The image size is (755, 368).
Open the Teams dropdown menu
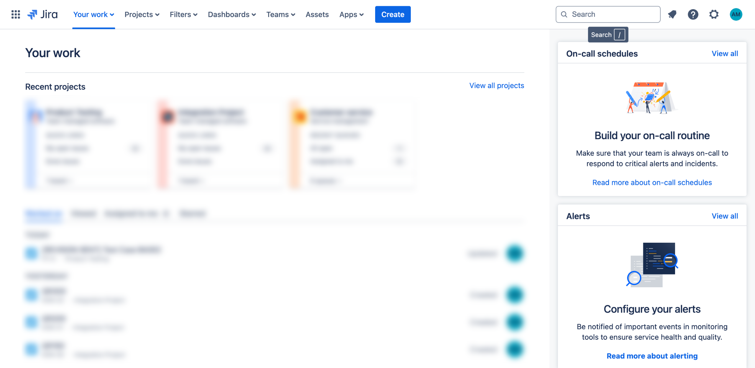280,14
